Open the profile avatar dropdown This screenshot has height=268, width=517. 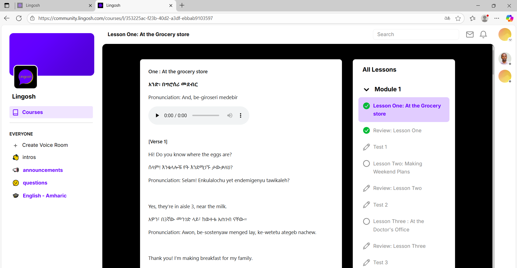coord(505,35)
